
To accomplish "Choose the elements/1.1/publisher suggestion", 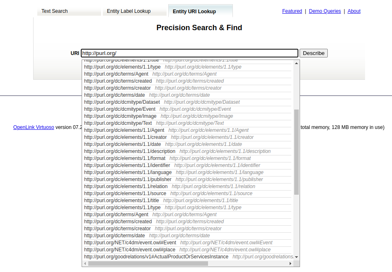I will point(128,179).
